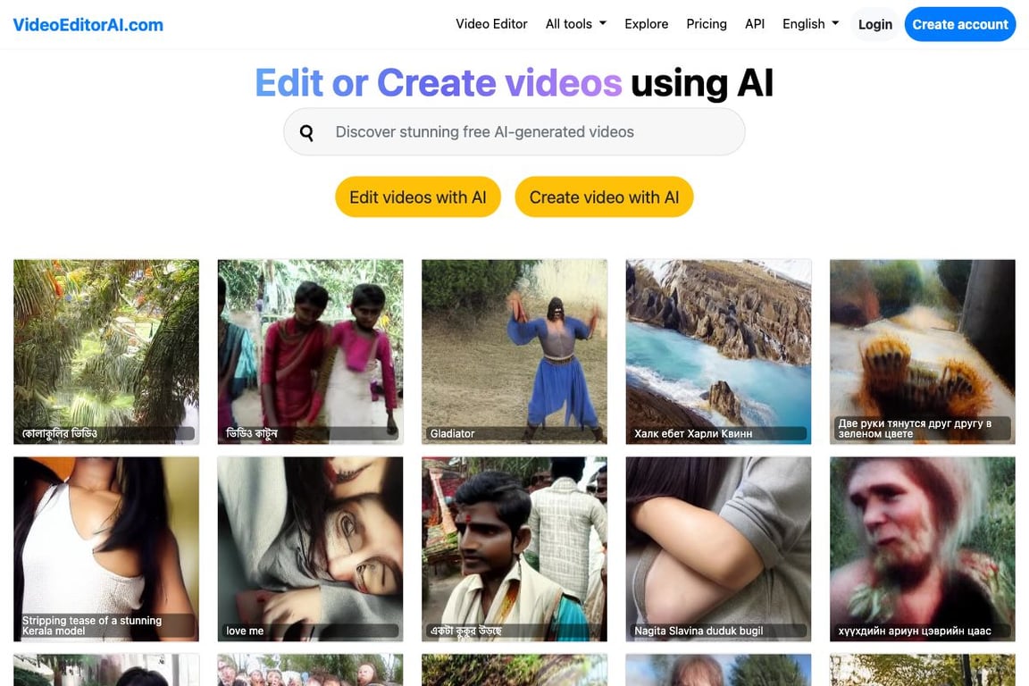Click the Create account button
Screen dimensions: 1029x686
pyautogui.click(x=959, y=25)
